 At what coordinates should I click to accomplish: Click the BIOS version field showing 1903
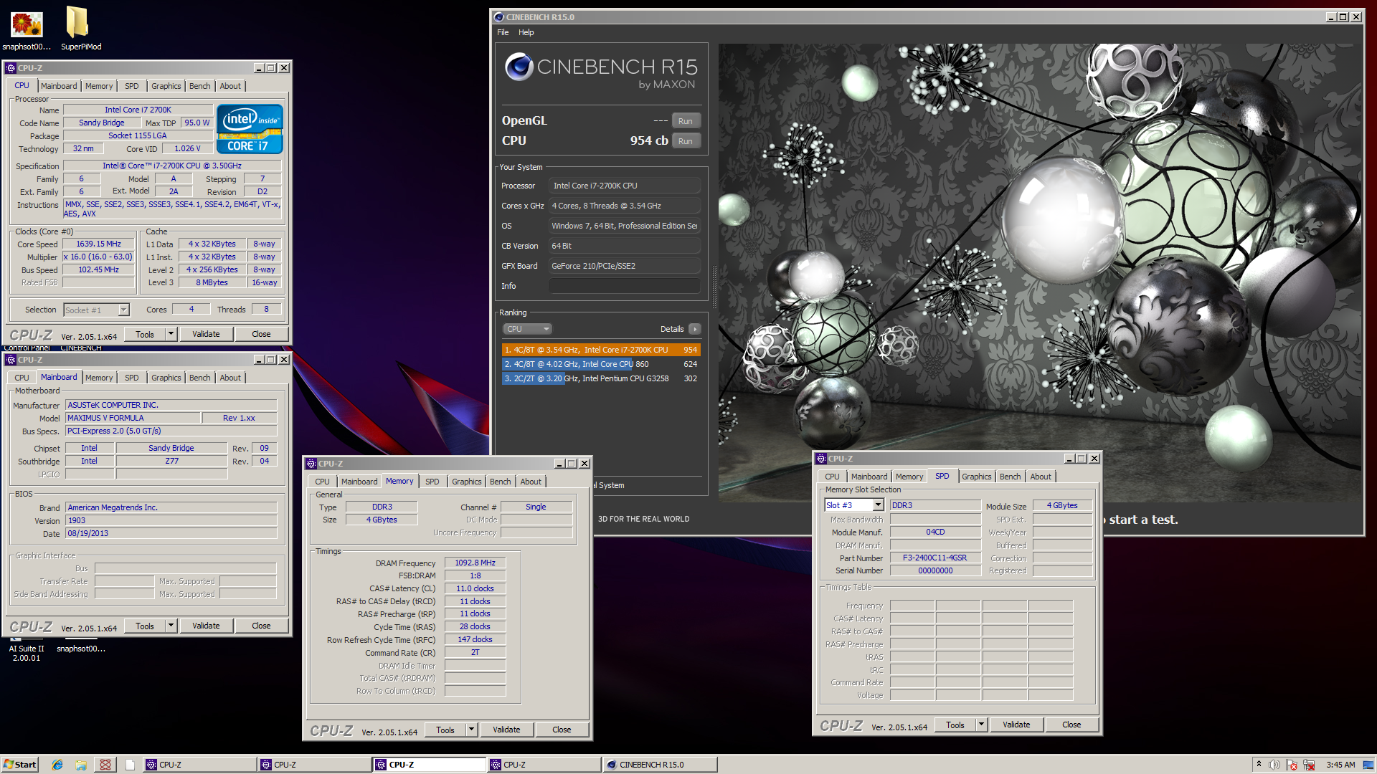point(171,520)
